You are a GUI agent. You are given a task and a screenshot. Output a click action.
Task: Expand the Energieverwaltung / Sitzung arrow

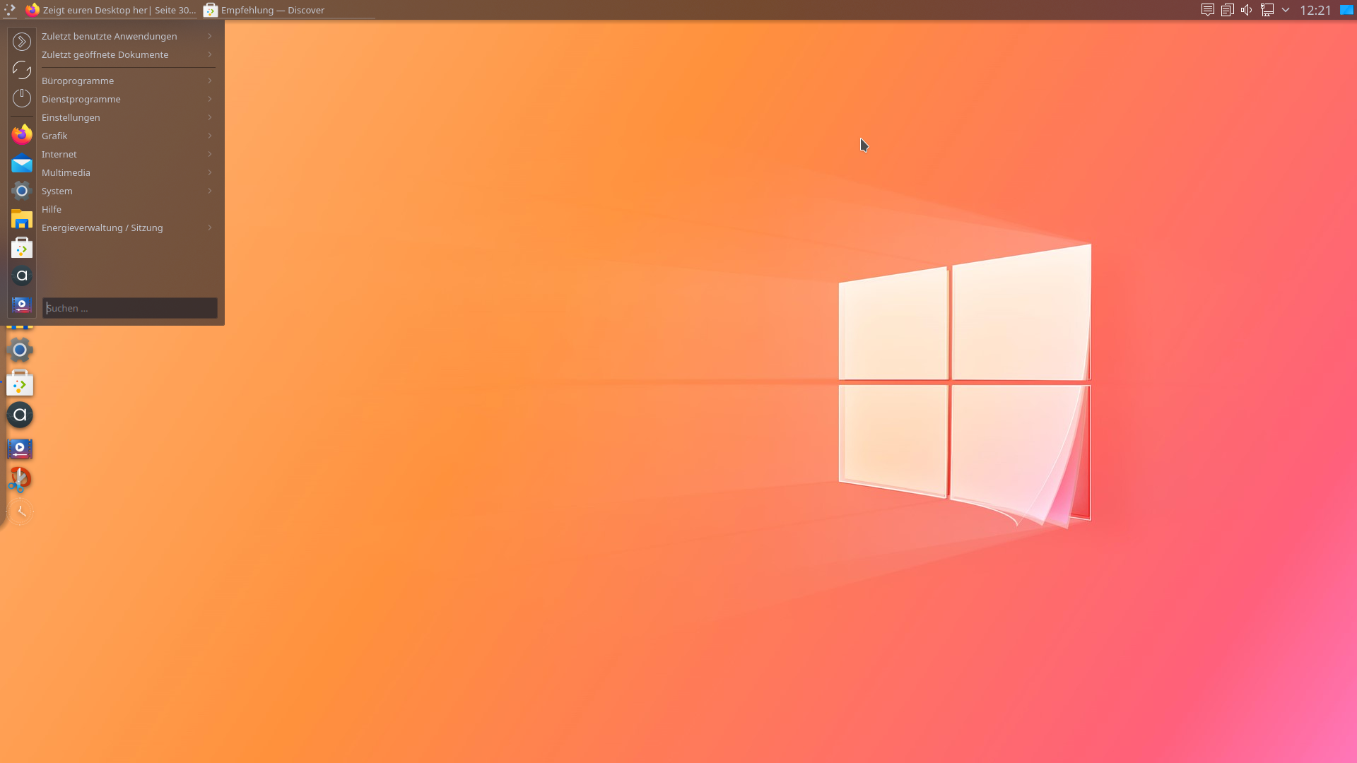pos(210,227)
